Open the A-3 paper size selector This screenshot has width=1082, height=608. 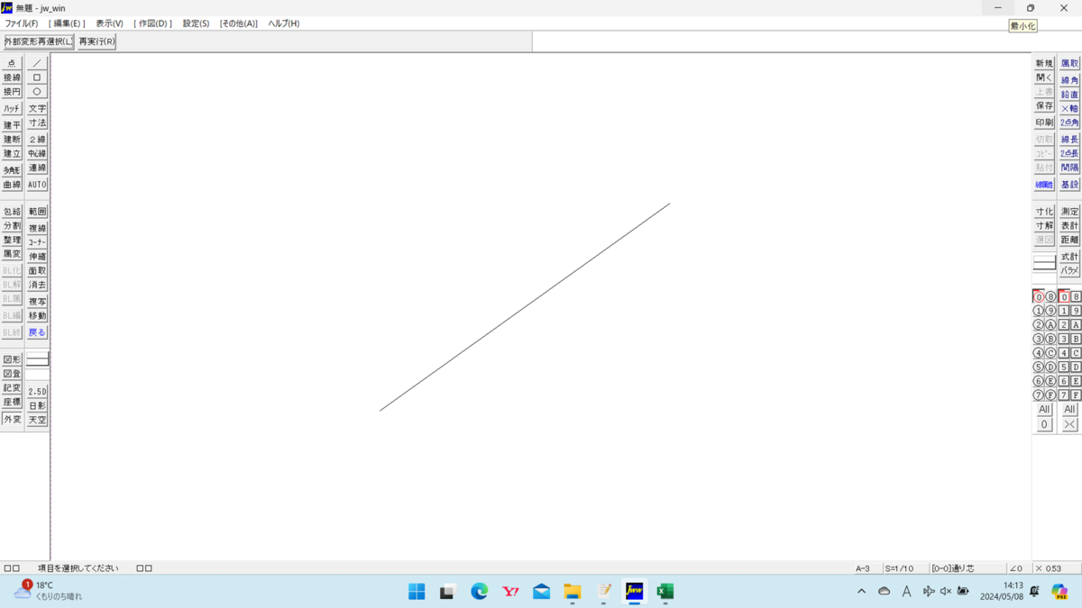click(x=863, y=567)
